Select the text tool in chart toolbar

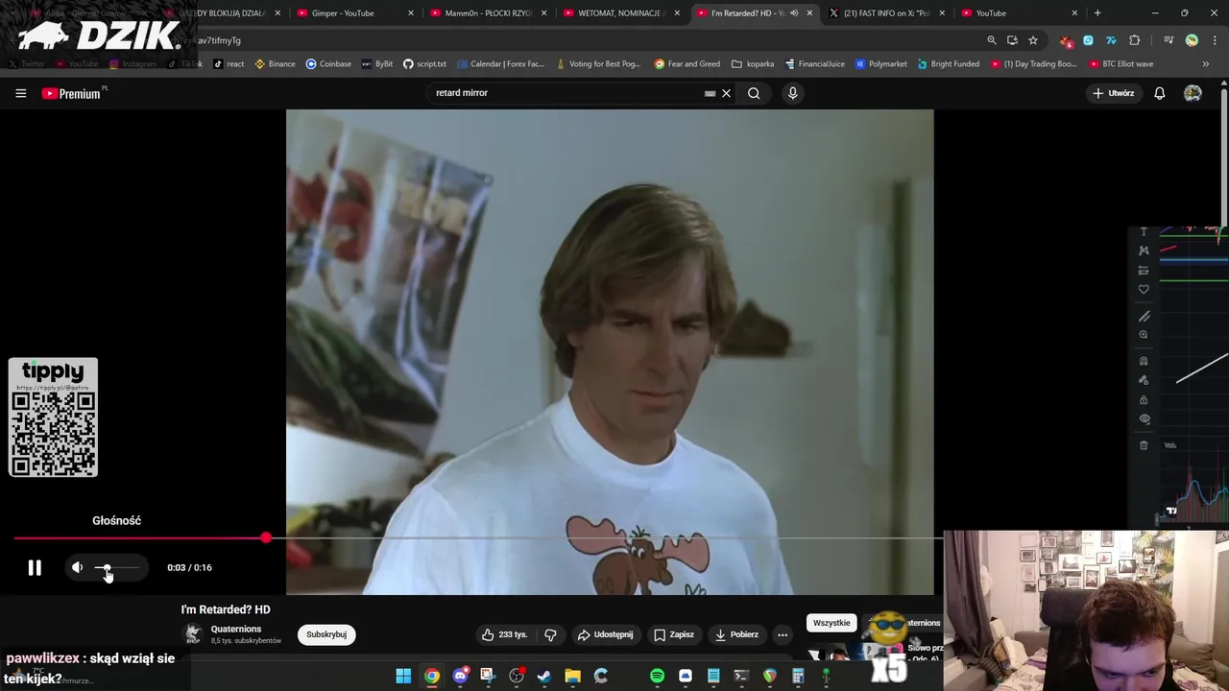pyautogui.click(x=1144, y=231)
